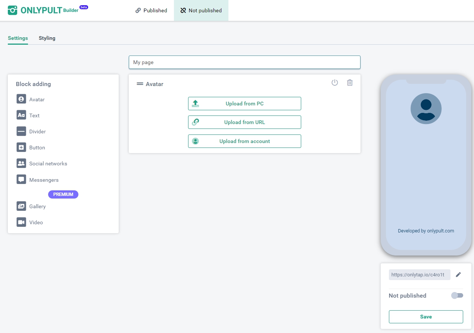This screenshot has width=474, height=333.
Task: Click the Upload from PC button
Action: pos(244,104)
